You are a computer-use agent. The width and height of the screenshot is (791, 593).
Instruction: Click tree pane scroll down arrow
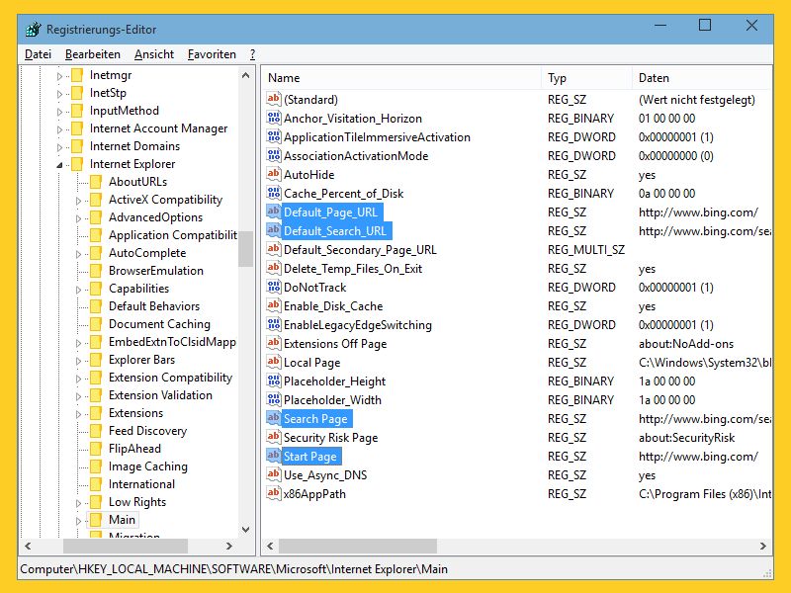coord(245,530)
